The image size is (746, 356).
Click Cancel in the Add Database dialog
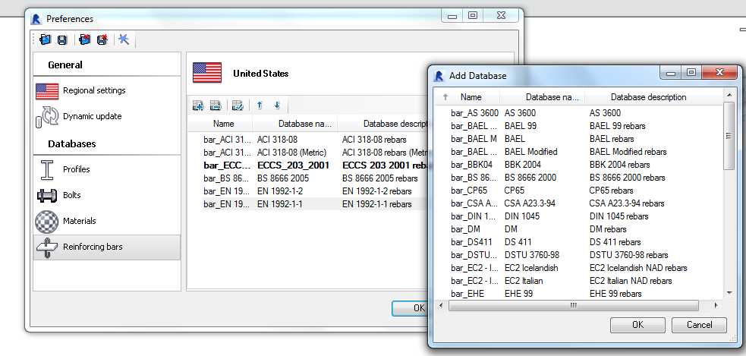(x=700, y=325)
